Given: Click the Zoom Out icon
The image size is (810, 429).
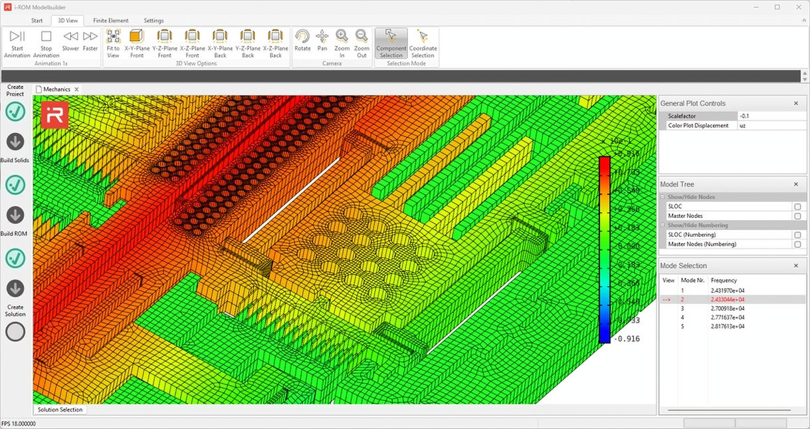Looking at the screenshot, I should pos(361,36).
